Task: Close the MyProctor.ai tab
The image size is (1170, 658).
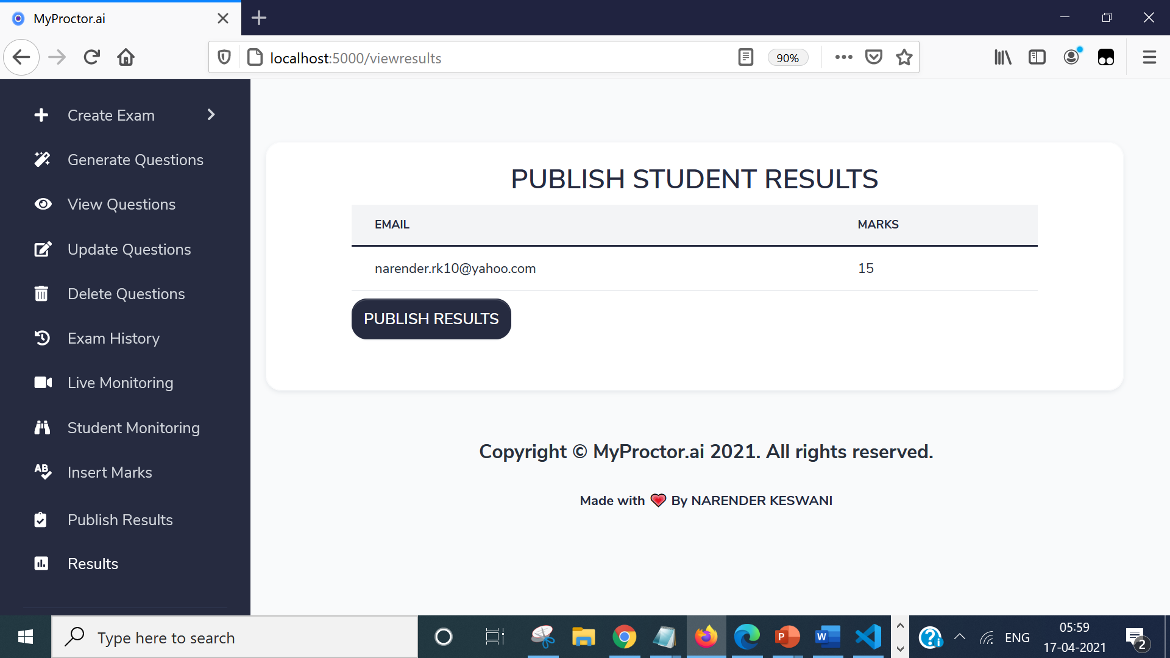Action: (223, 18)
